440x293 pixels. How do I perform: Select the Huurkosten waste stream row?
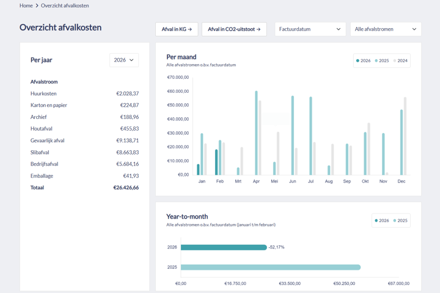click(84, 93)
